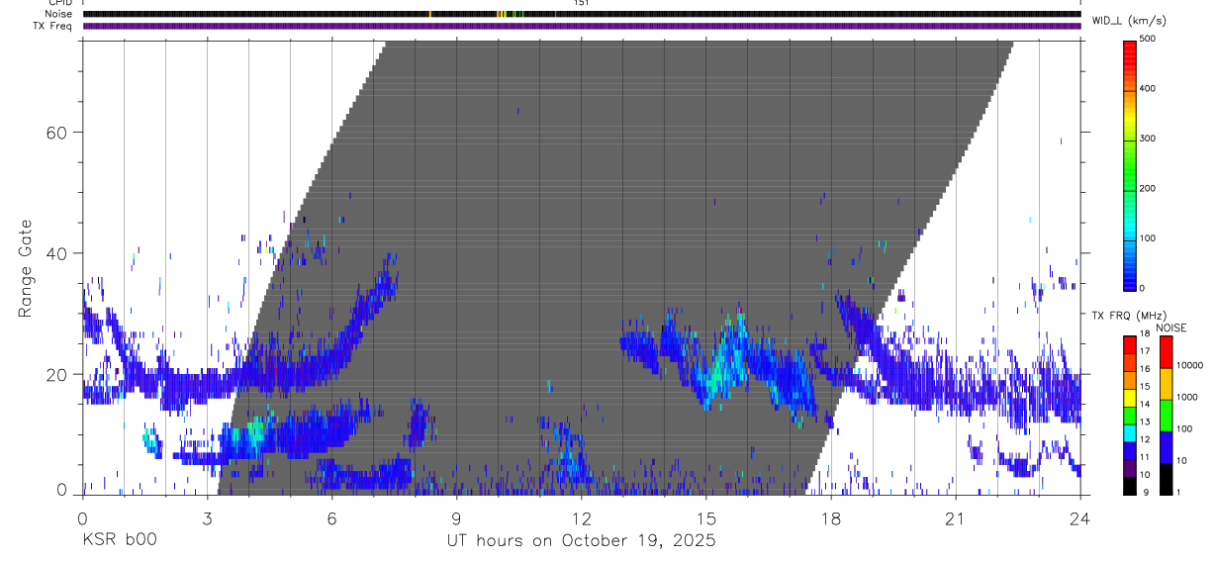Click the 'KSR b00' radar beam label
This screenshot has width=1215, height=561.
click(119, 541)
